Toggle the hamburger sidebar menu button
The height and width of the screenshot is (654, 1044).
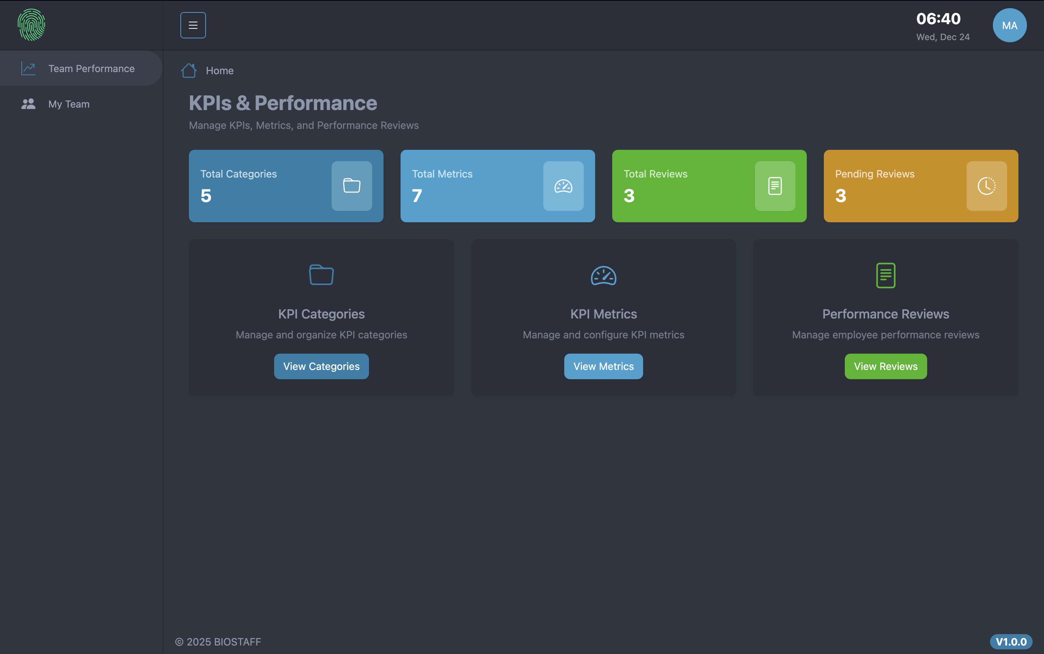(x=193, y=25)
